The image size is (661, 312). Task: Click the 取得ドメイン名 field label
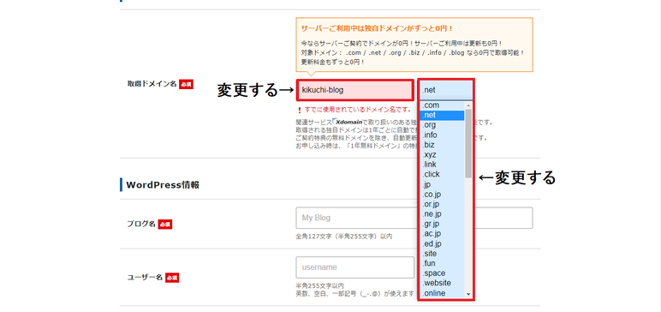(x=152, y=84)
